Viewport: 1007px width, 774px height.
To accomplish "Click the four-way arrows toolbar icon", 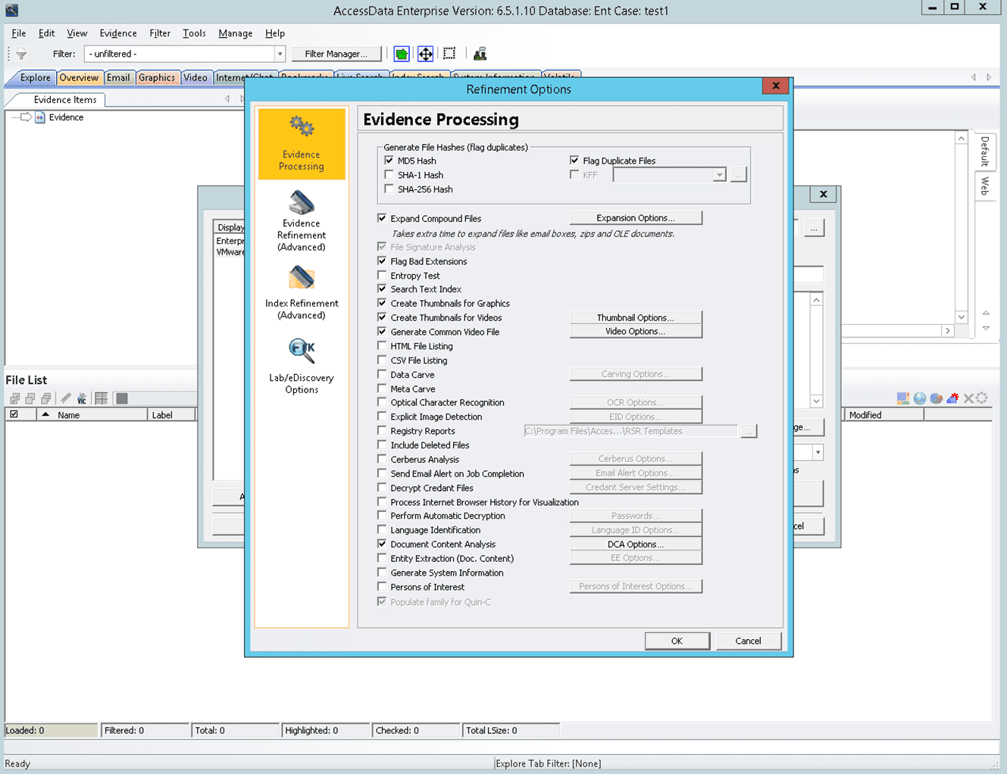I will [x=426, y=54].
